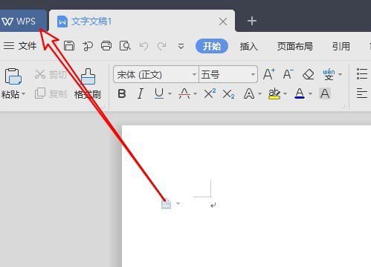Image resolution: width=371 pixels, height=267 pixels.
Task: Open the WPS home tab
Action: tap(22, 21)
